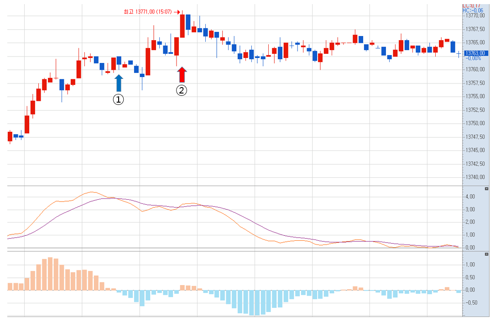The width and height of the screenshot is (495, 322).
Task: Click the 3.00 MACD axis label
Action: click(x=470, y=209)
